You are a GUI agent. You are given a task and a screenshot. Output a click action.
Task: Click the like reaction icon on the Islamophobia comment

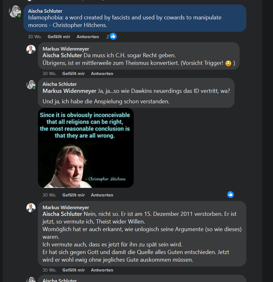click(113, 37)
